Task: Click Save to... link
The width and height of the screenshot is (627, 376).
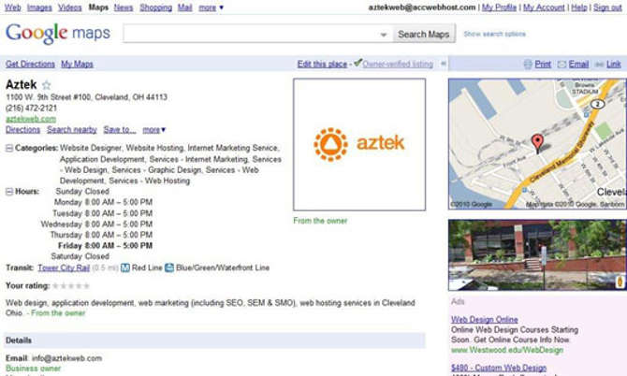Action: [x=120, y=129]
